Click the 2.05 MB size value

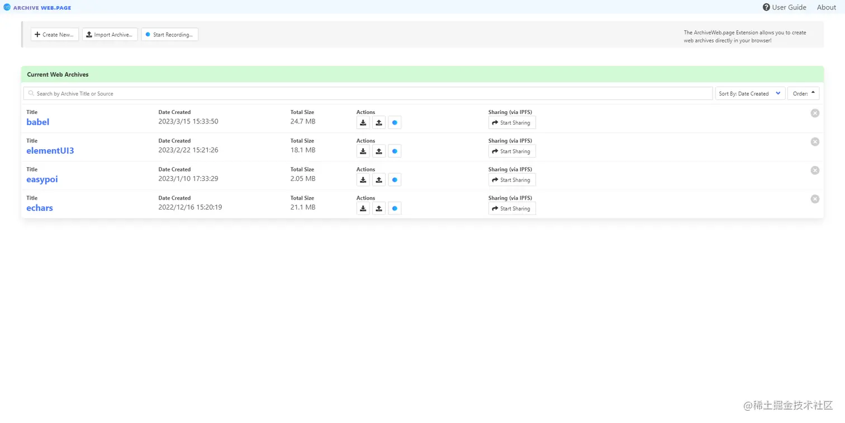(x=303, y=178)
